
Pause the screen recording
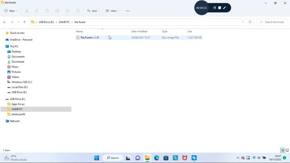pyautogui.click(x=214, y=8)
